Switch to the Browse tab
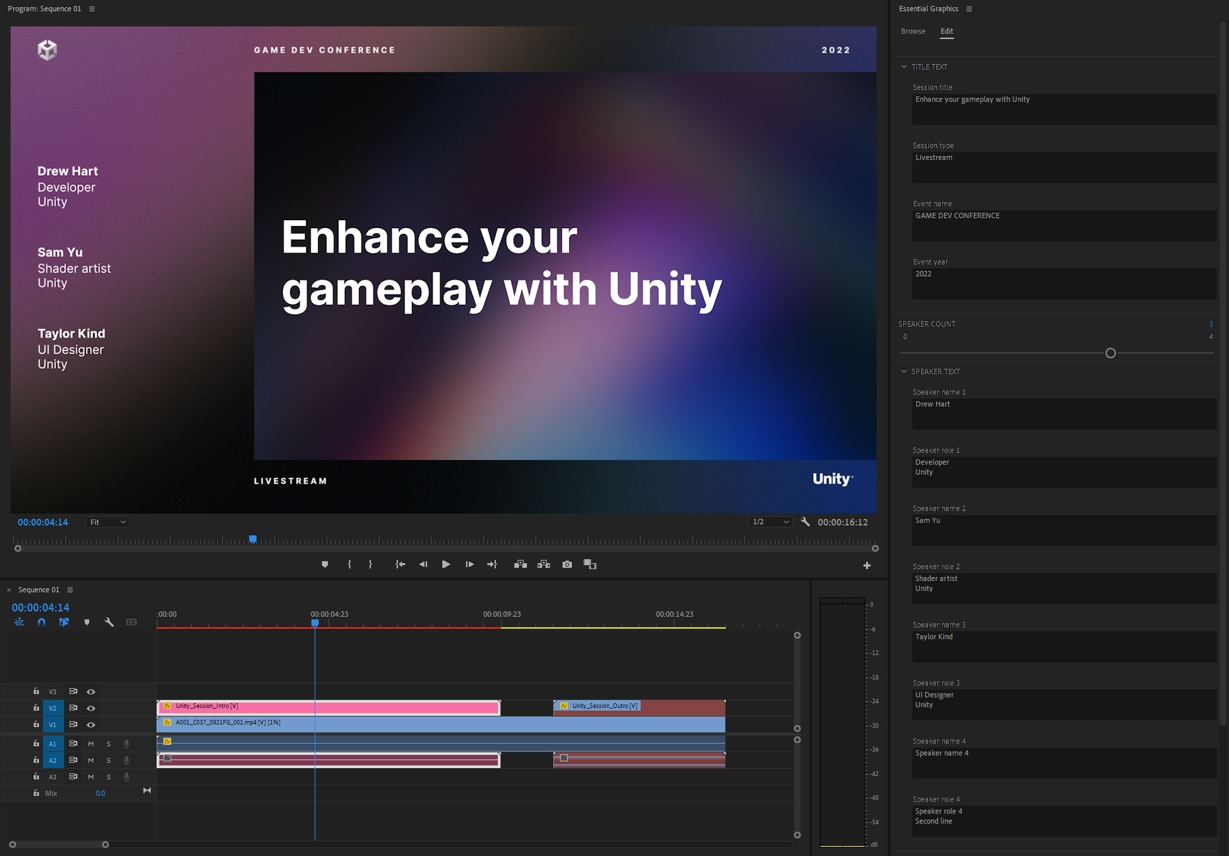Viewport: 1229px width, 856px height. point(913,31)
